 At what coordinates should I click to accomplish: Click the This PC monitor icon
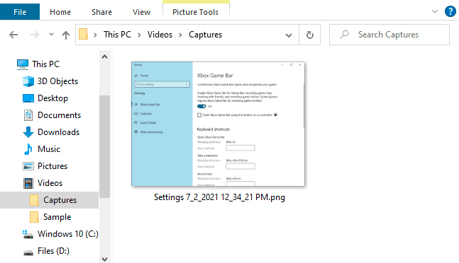(23, 64)
